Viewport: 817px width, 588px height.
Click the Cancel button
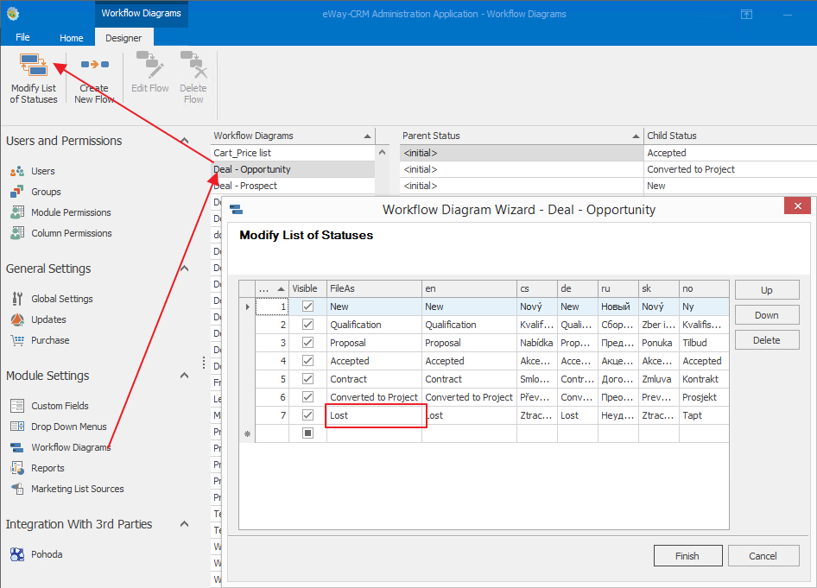pos(763,556)
